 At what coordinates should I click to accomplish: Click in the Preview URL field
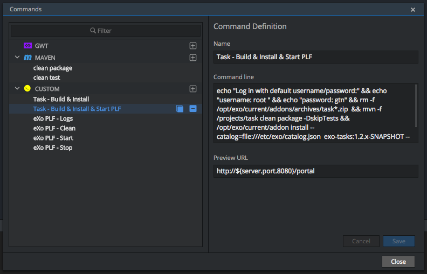(316, 171)
